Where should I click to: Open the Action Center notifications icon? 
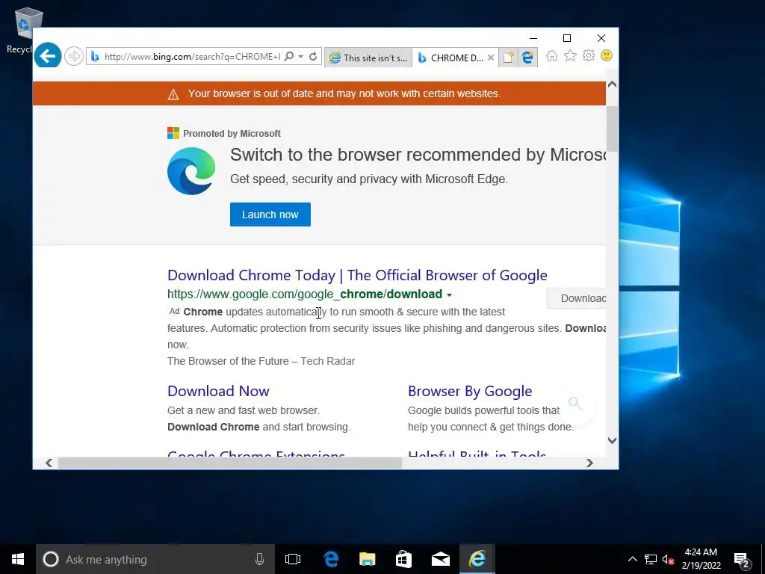pyautogui.click(x=742, y=559)
